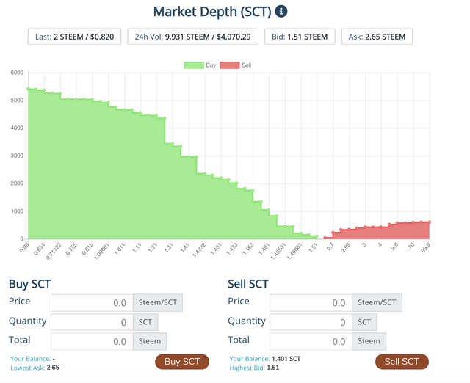Submit order with Sell SCT button
The height and width of the screenshot is (383, 470).
tap(402, 362)
